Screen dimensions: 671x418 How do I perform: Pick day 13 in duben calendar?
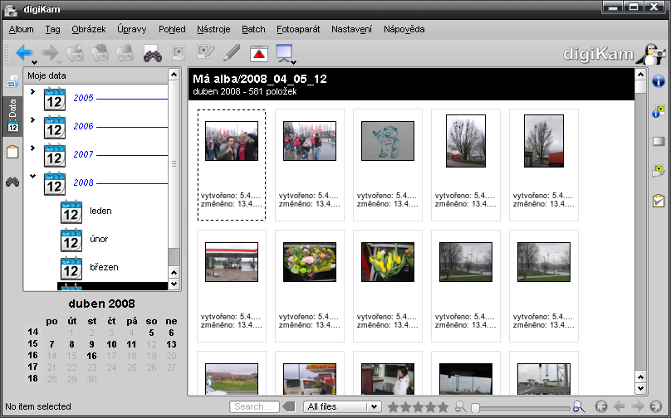(x=171, y=344)
